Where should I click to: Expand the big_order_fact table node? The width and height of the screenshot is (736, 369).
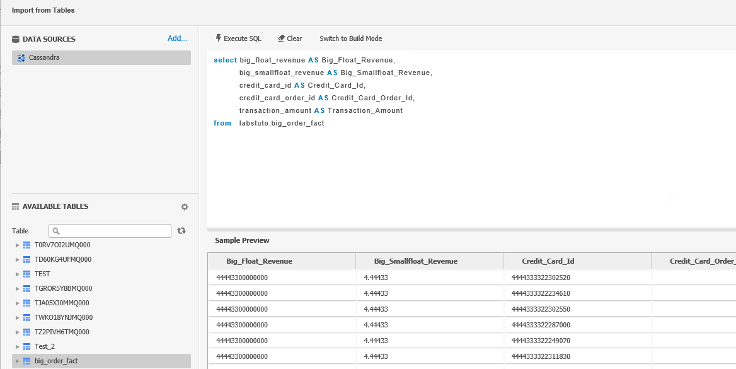click(x=18, y=361)
